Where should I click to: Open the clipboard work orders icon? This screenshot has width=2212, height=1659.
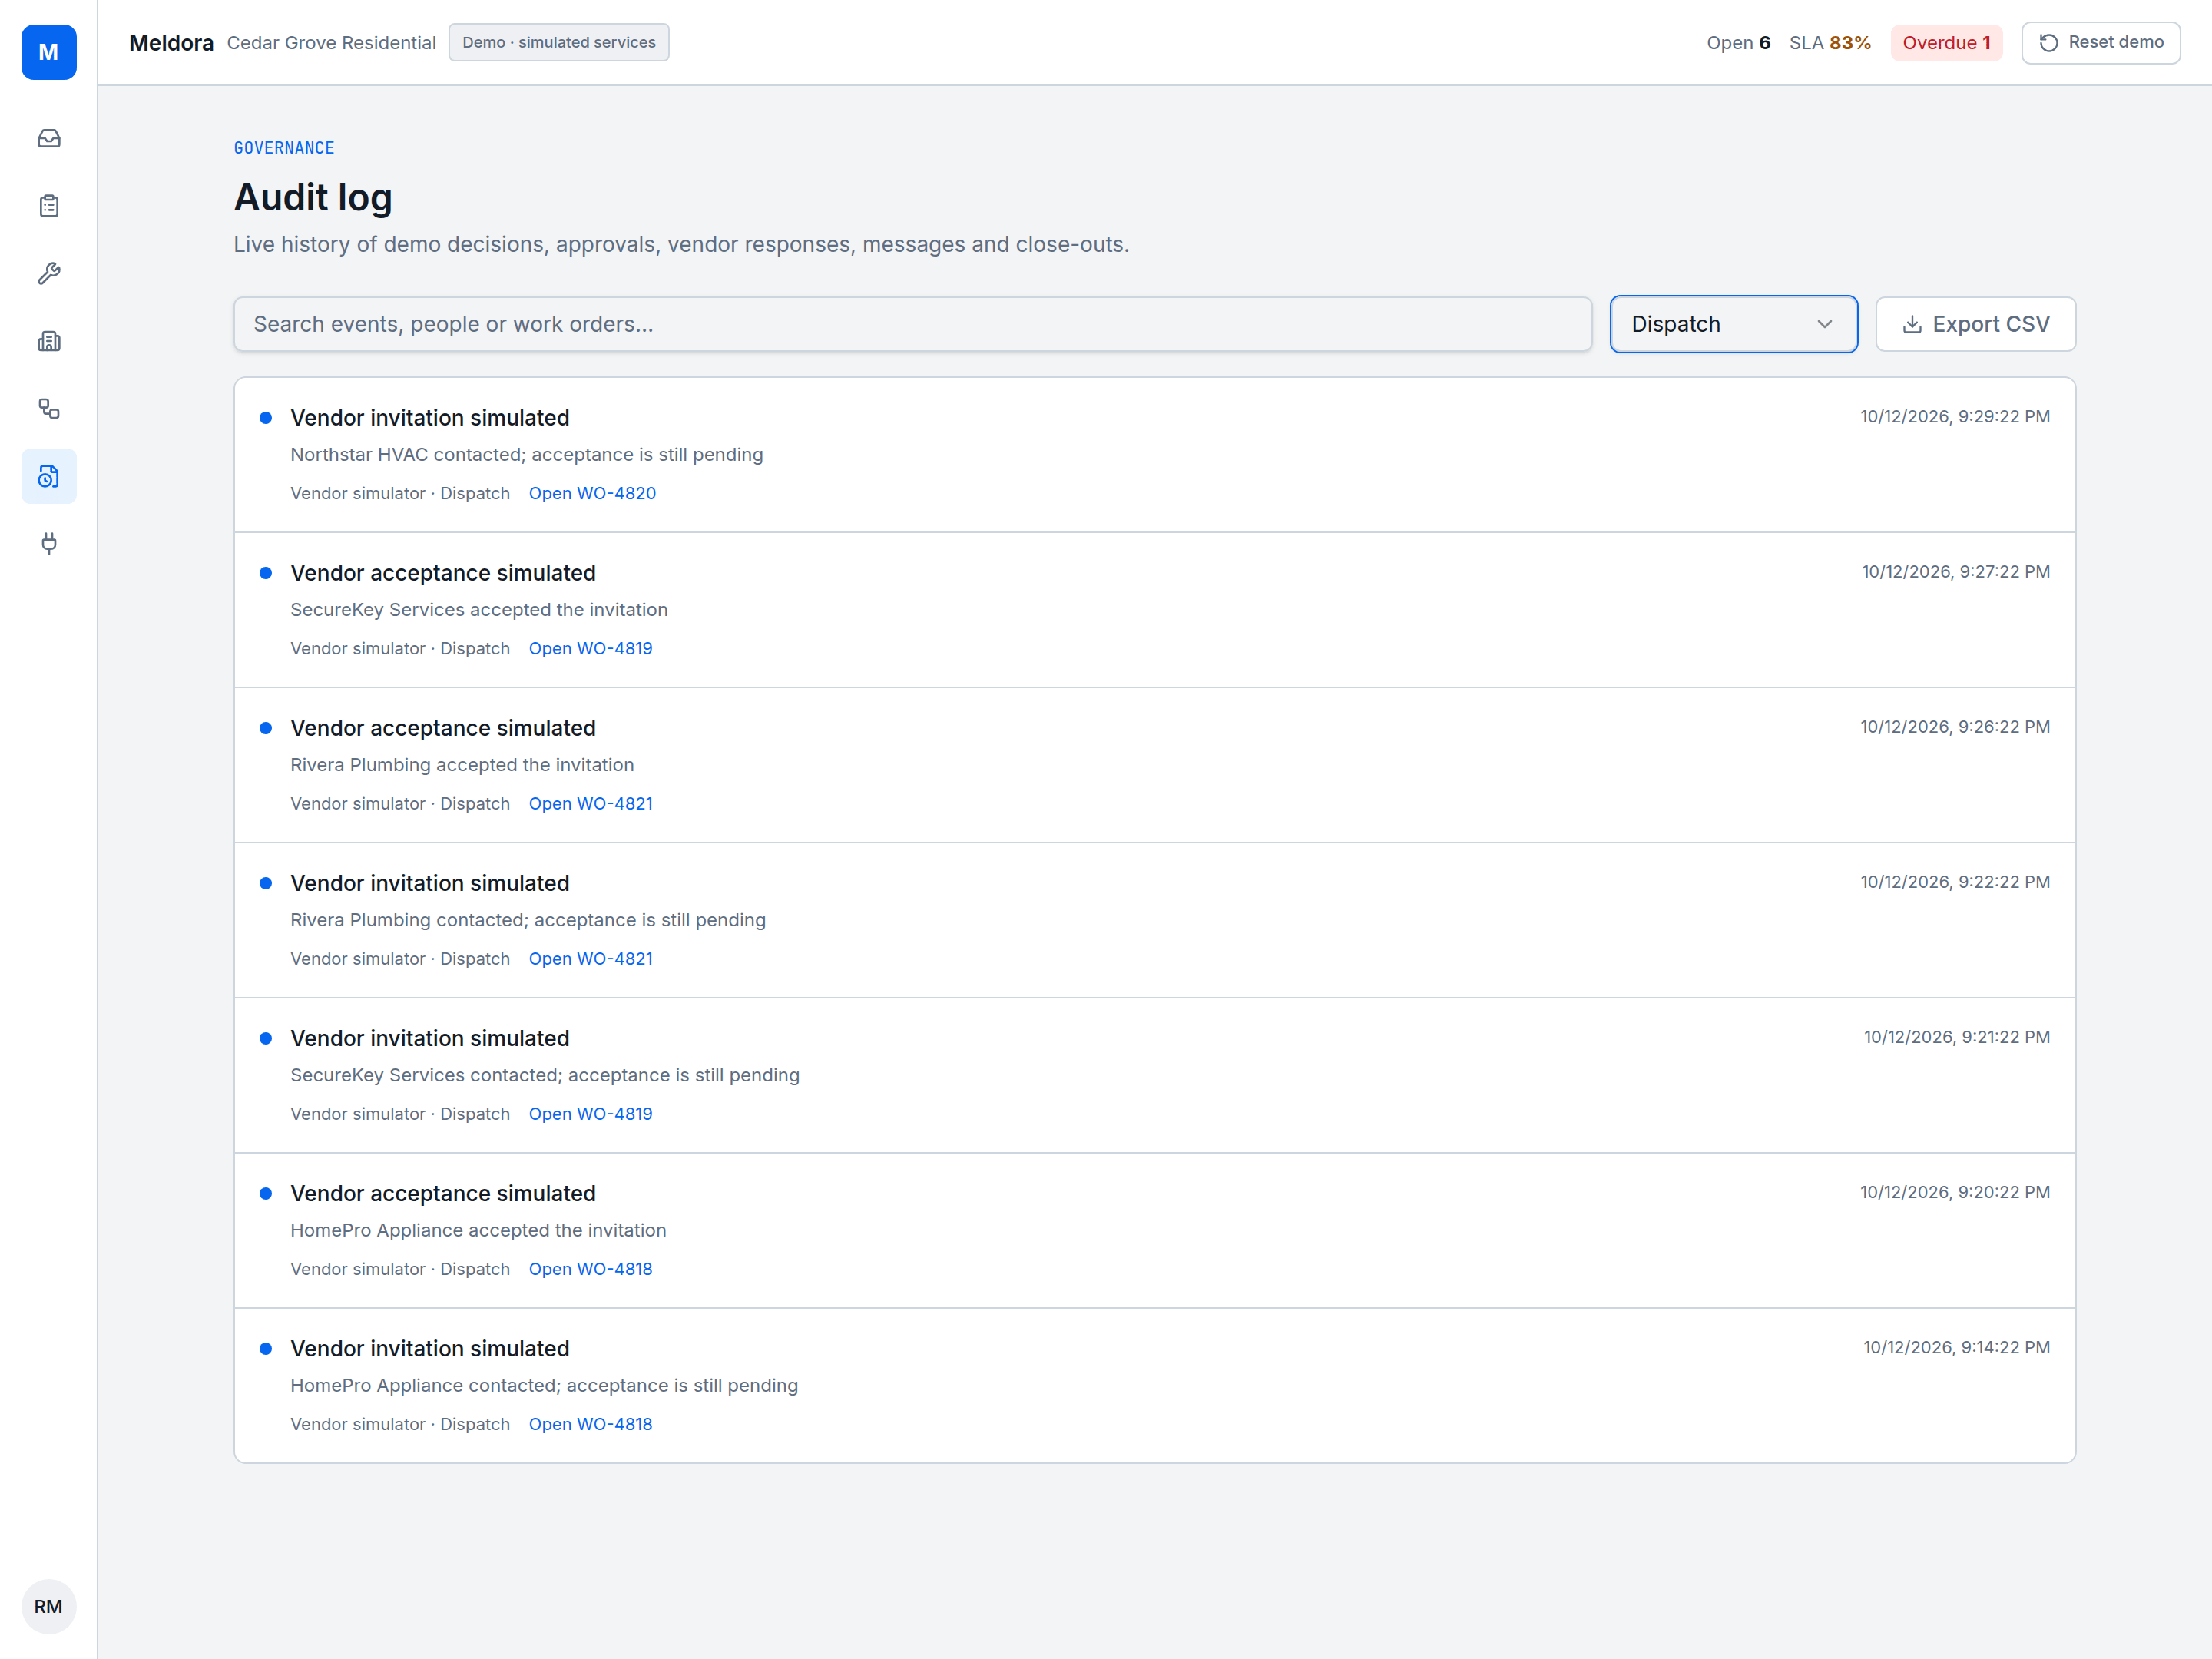49,206
